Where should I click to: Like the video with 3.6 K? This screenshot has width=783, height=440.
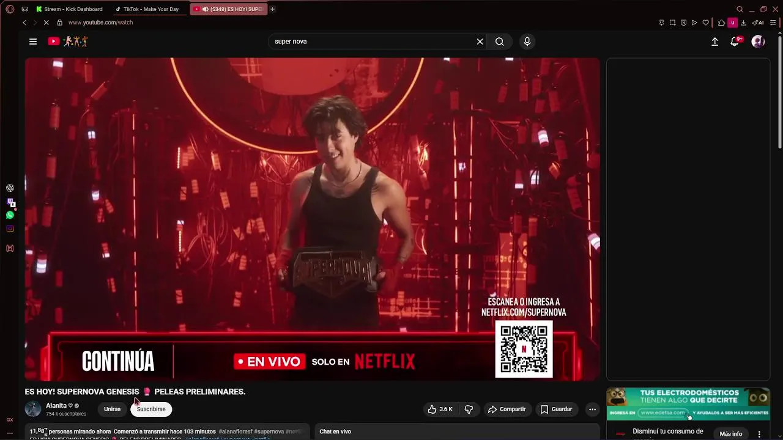[x=440, y=409]
